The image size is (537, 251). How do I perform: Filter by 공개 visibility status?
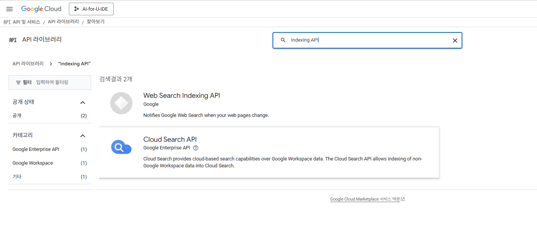pyautogui.click(x=17, y=116)
